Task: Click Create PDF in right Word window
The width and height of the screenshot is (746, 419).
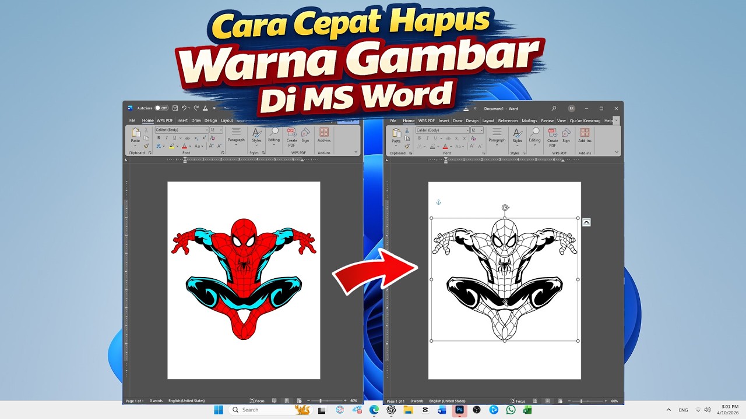Action: tap(553, 137)
